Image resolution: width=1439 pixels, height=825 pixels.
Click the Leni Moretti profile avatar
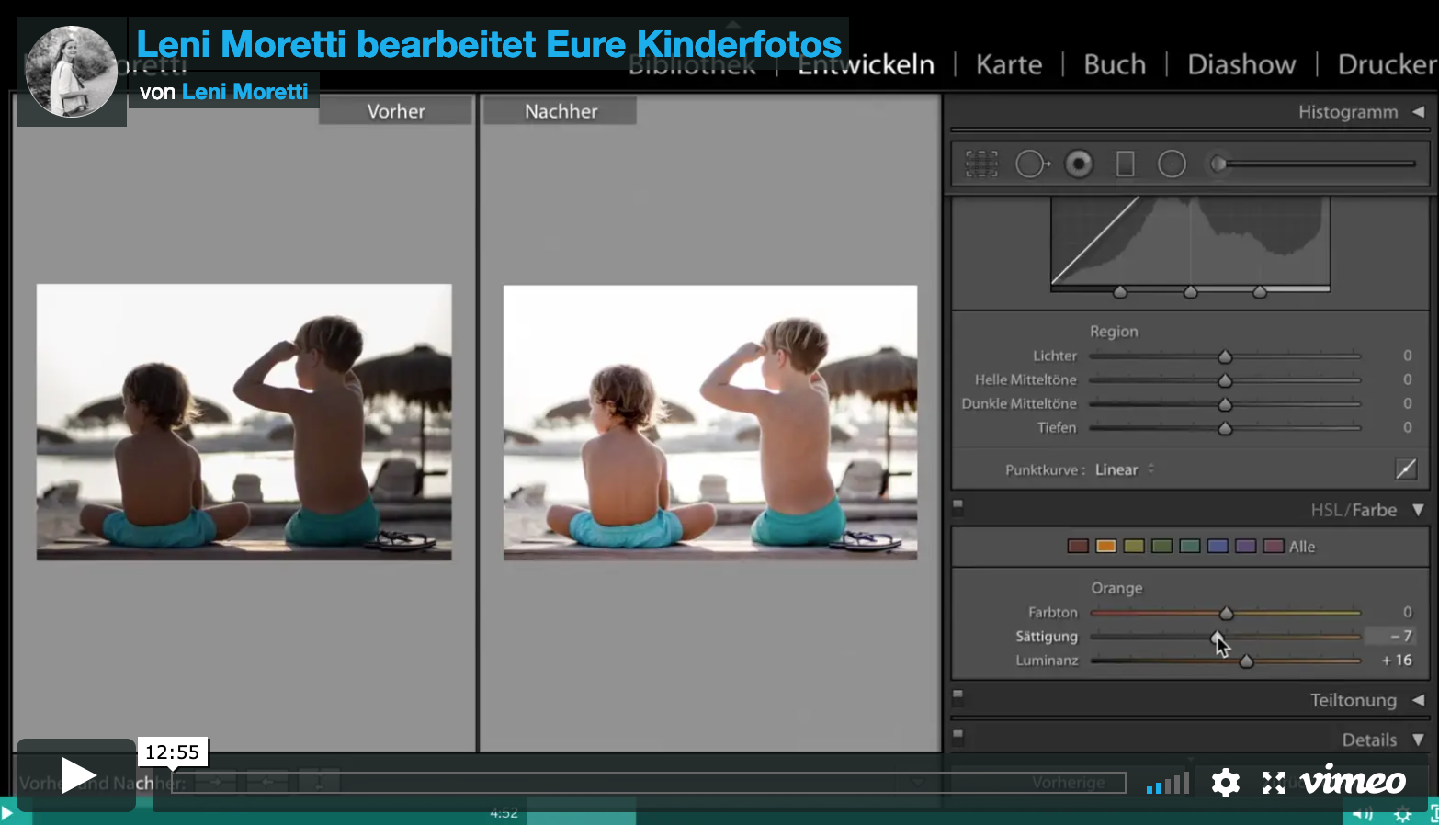coord(72,72)
